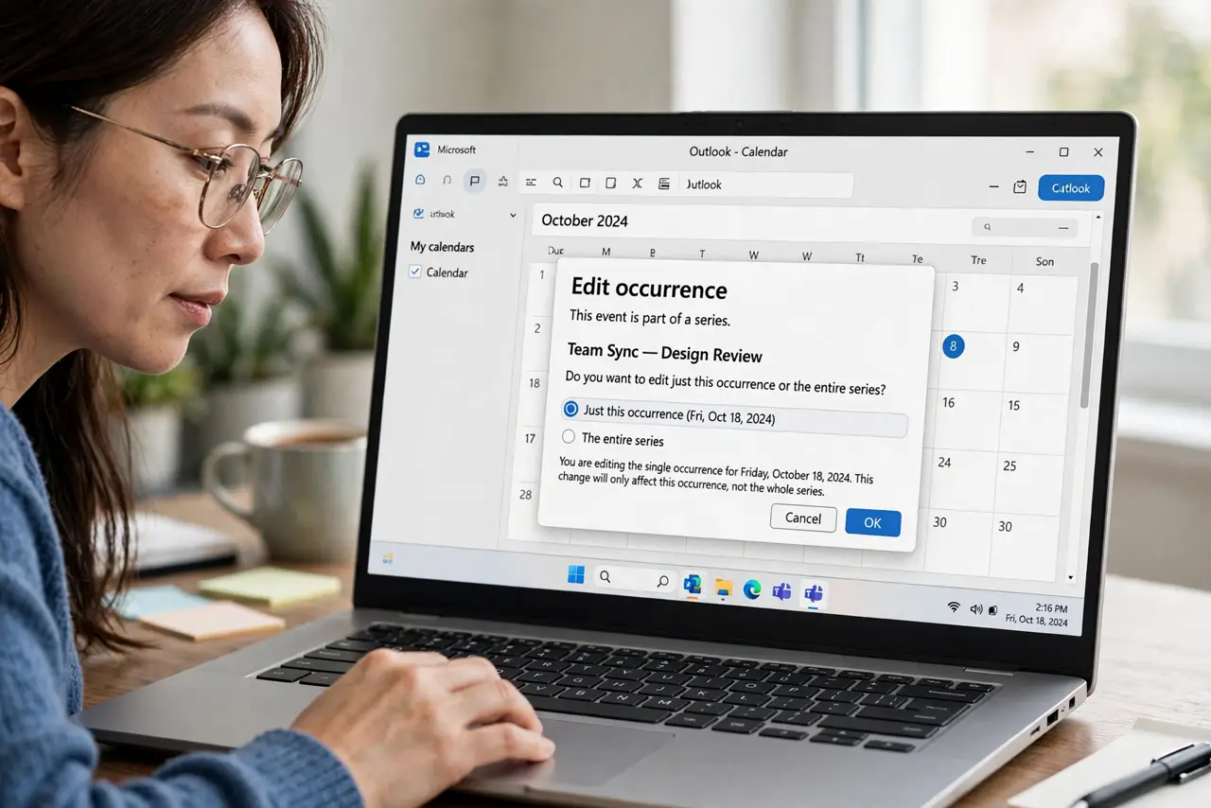Screen dimensions: 1211x808
Task: Click the blue Outlook button at top right
Action: tap(1071, 188)
